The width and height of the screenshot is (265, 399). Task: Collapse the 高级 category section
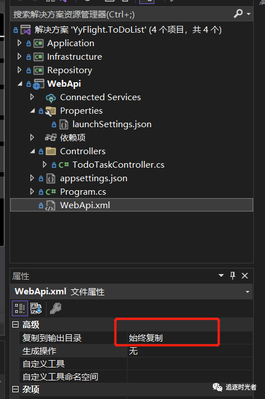coord(16,325)
